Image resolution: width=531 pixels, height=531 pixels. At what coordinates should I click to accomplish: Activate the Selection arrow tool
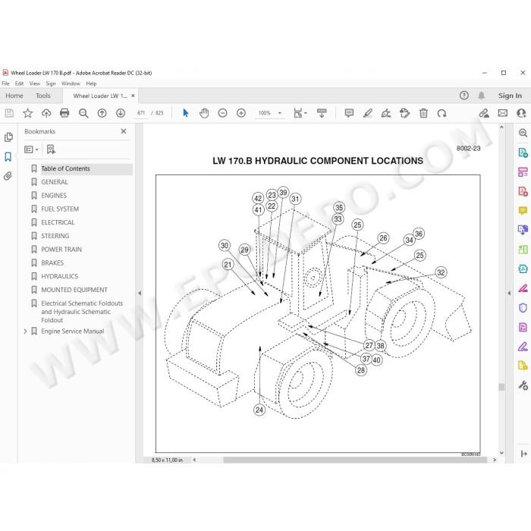pos(186,113)
